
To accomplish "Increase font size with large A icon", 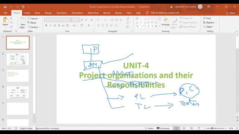I will (x=82, y=20).
